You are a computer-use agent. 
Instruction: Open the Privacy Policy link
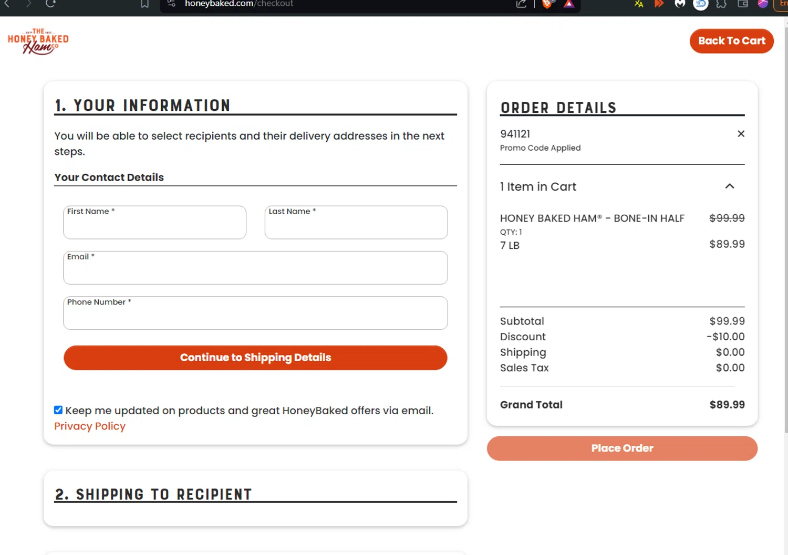pos(90,426)
